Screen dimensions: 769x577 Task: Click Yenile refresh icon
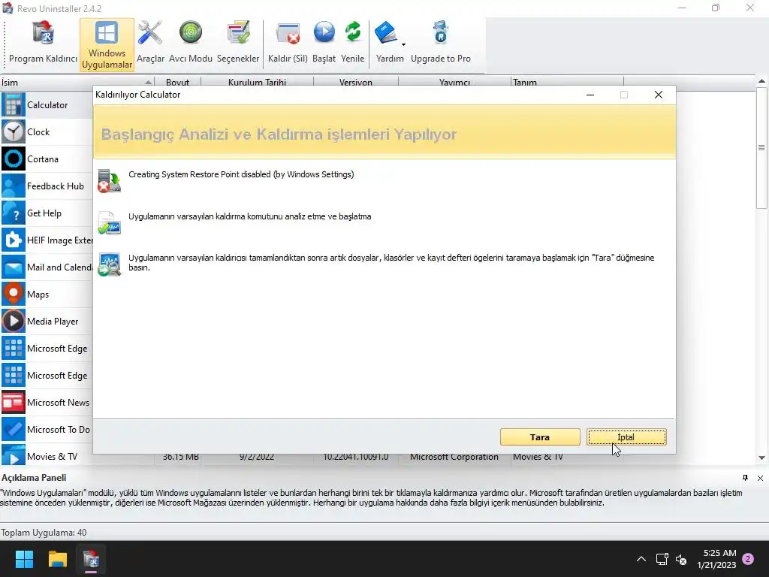click(x=353, y=43)
